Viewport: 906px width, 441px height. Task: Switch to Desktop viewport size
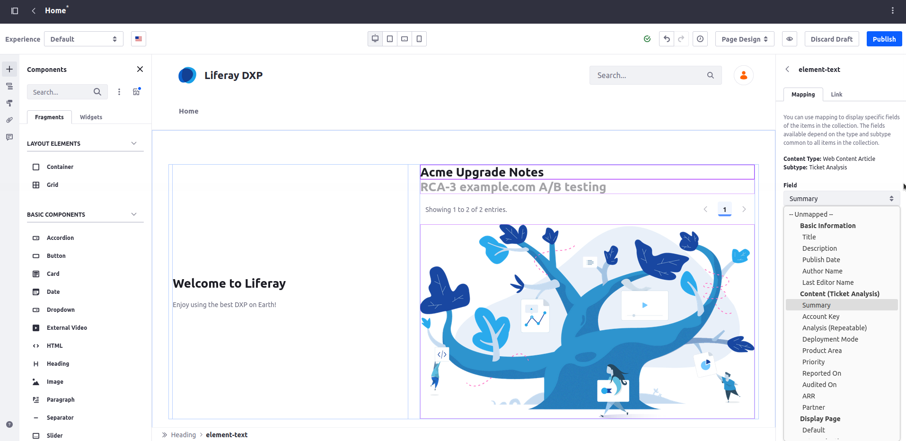coord(375,39)
